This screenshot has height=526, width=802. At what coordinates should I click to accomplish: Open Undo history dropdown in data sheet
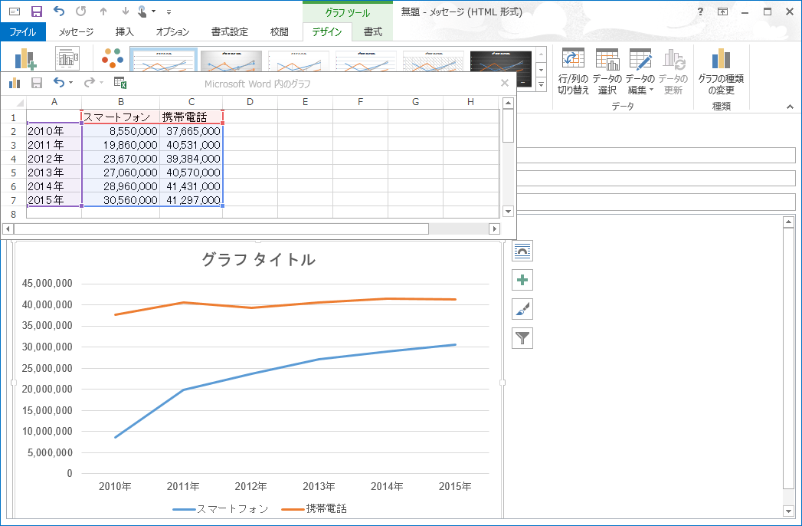tap(70, 83)
